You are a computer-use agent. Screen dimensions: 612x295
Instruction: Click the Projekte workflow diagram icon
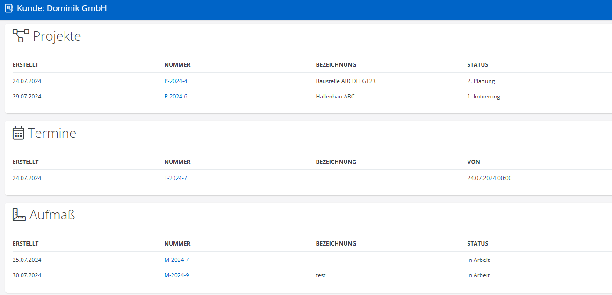point(21,35)
